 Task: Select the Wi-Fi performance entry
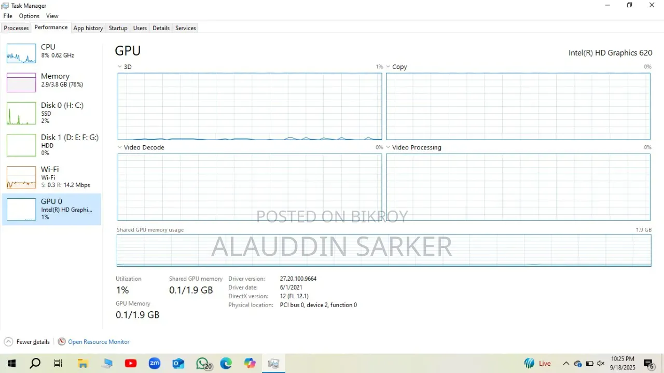[51, 177]
